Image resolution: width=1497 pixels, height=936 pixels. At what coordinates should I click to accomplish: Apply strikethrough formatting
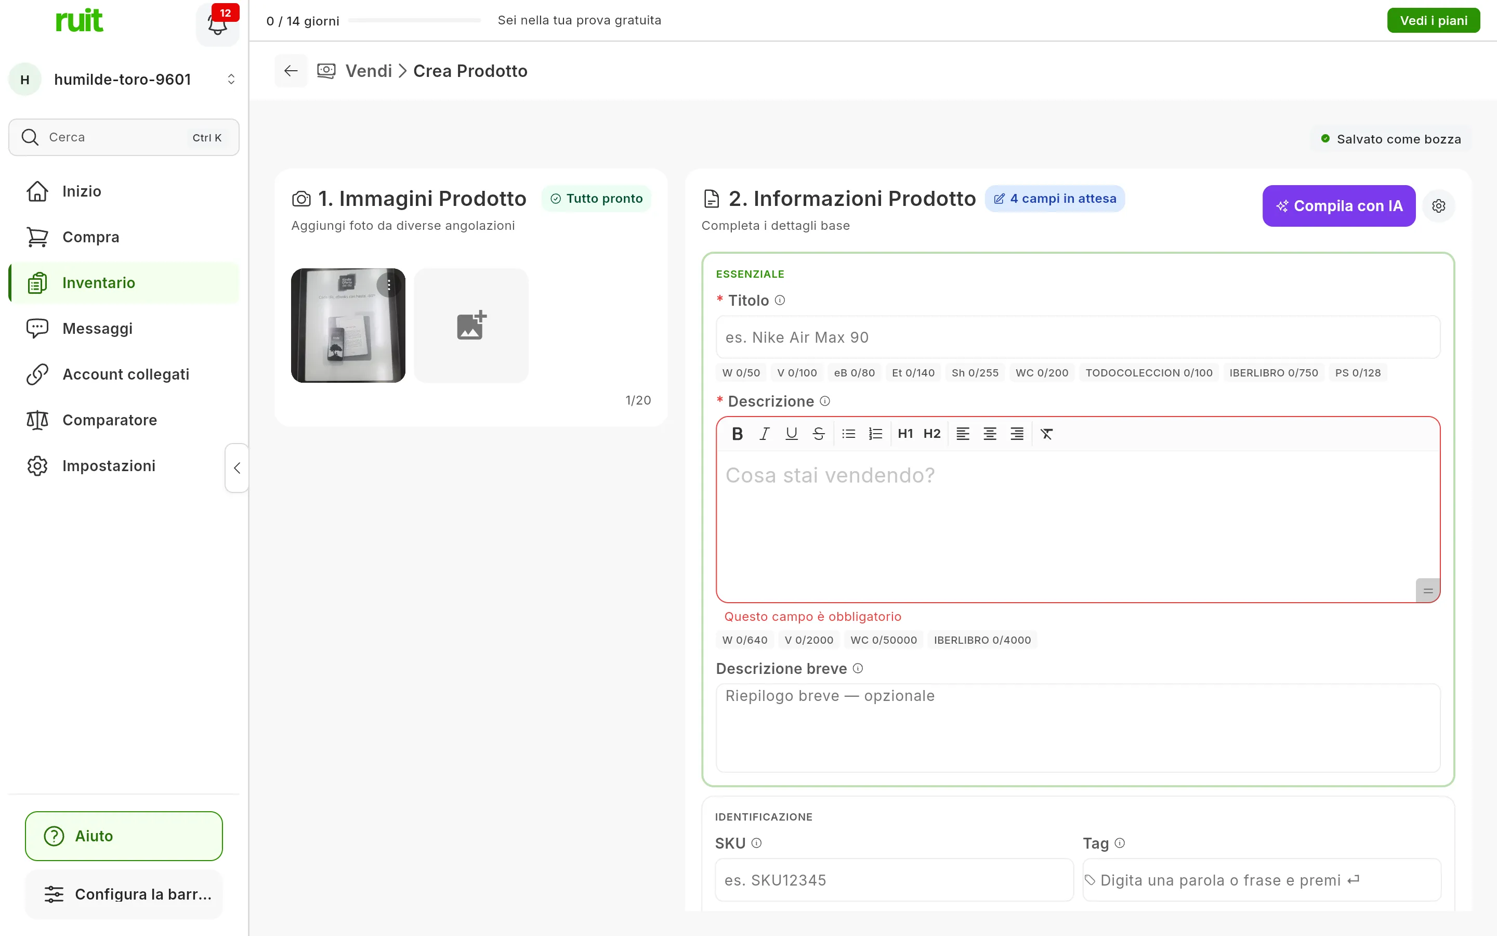(x=818, y=434)
